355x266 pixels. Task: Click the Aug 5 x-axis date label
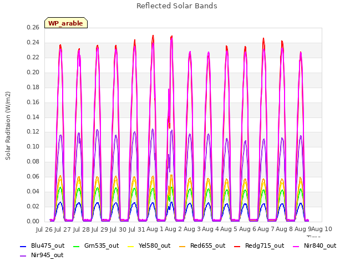[229, 229]
